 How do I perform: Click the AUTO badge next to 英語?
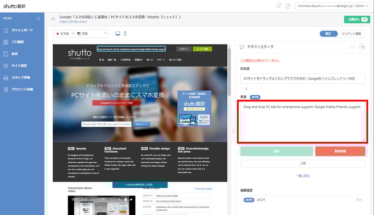[x=255, y=97]
